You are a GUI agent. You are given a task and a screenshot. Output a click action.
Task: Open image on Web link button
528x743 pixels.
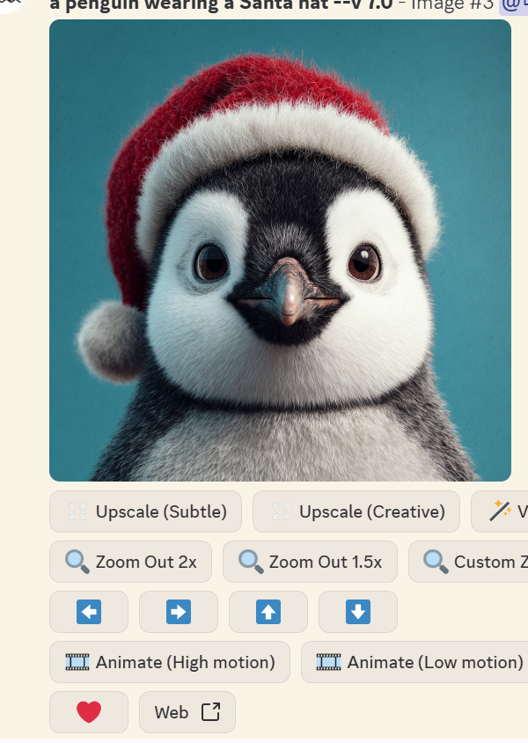coord(187,712)
